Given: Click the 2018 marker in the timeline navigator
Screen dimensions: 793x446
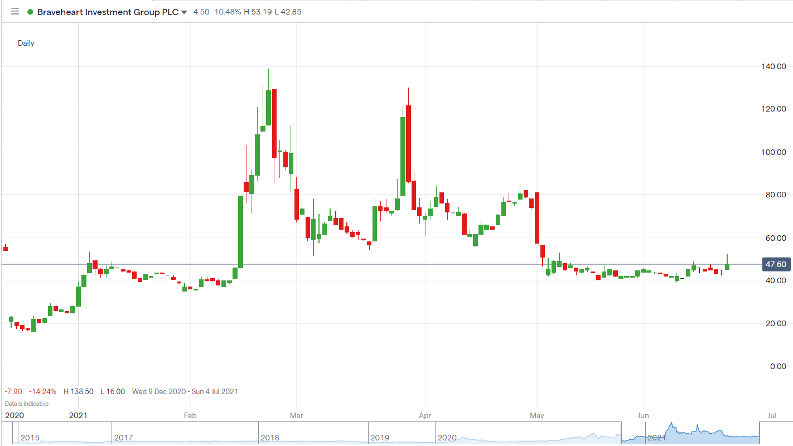Looking at the screenshot, I should tap(270, 438).
